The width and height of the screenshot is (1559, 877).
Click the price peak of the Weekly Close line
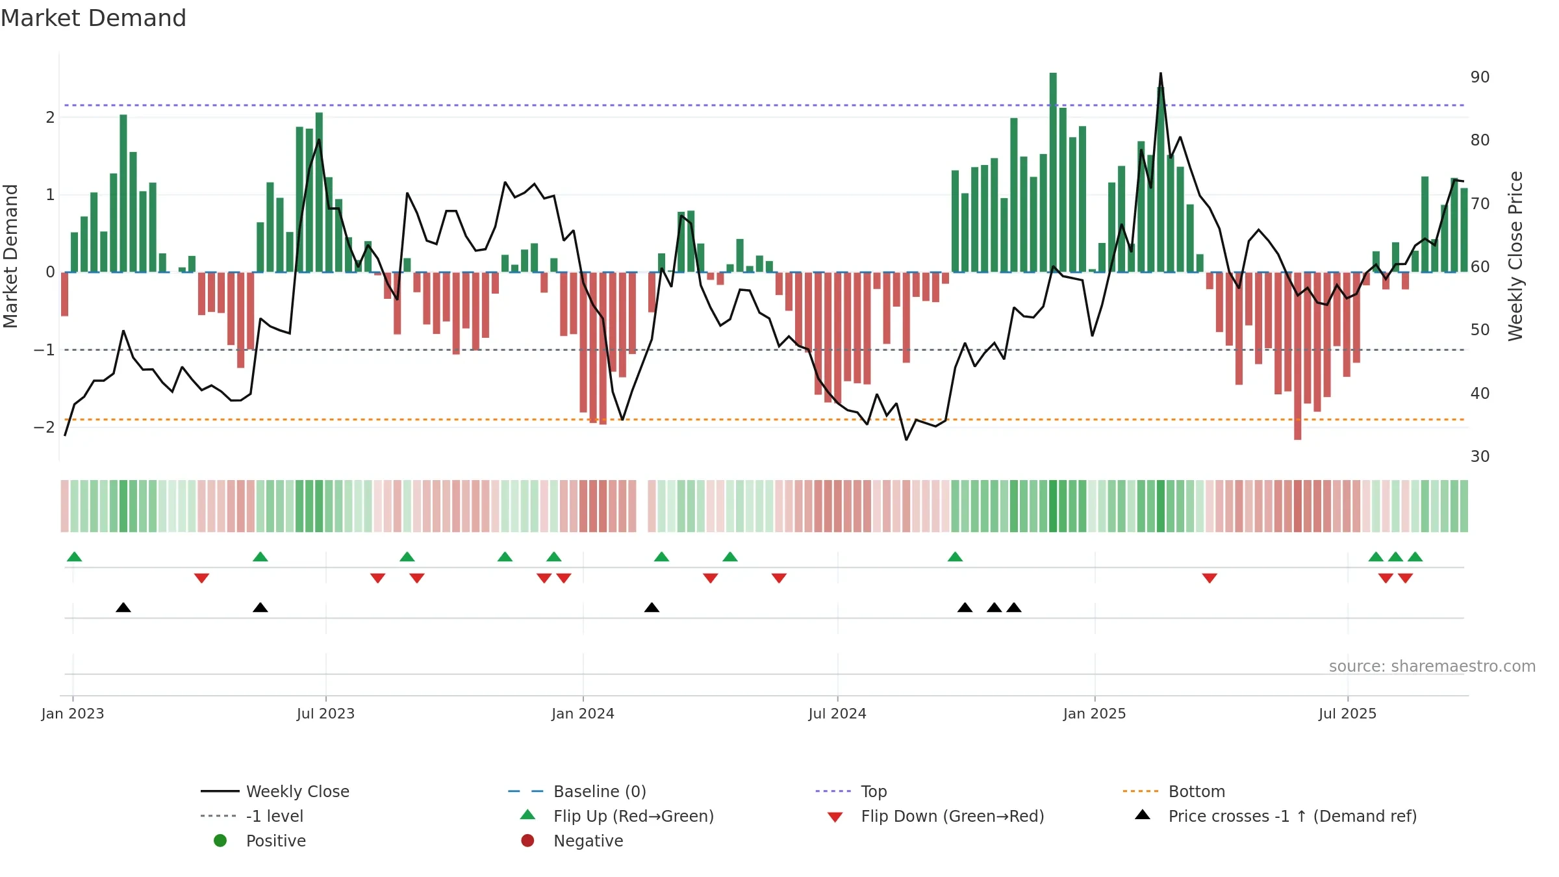pos(1161,73)
